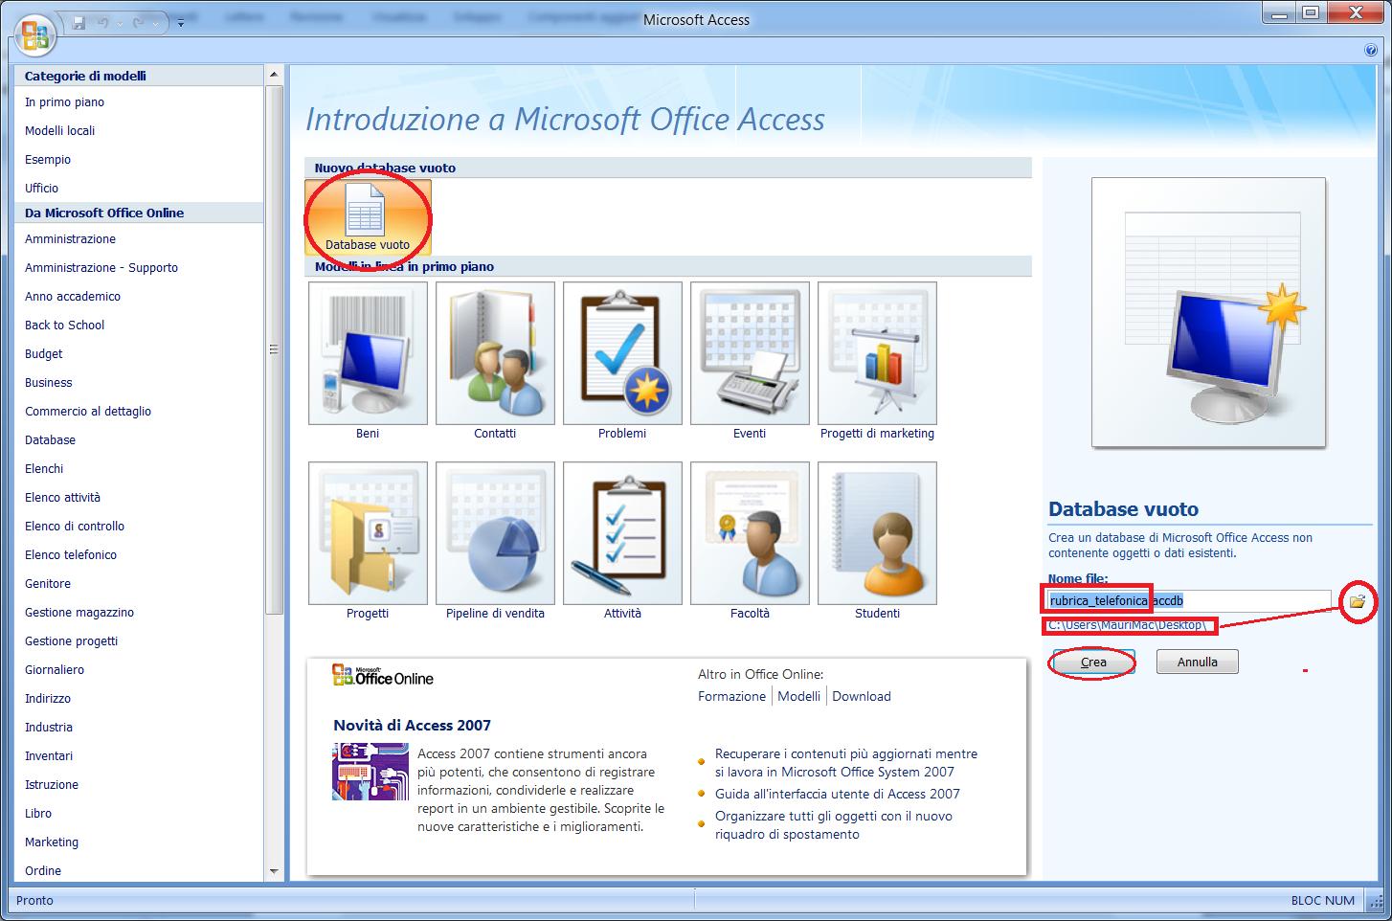Click the Save icon in quick access toolbar

tap(79, 22)
